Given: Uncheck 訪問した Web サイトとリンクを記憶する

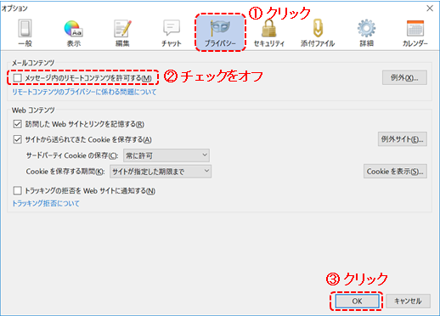Looking at the screenshot, I should tap(18, 124).
